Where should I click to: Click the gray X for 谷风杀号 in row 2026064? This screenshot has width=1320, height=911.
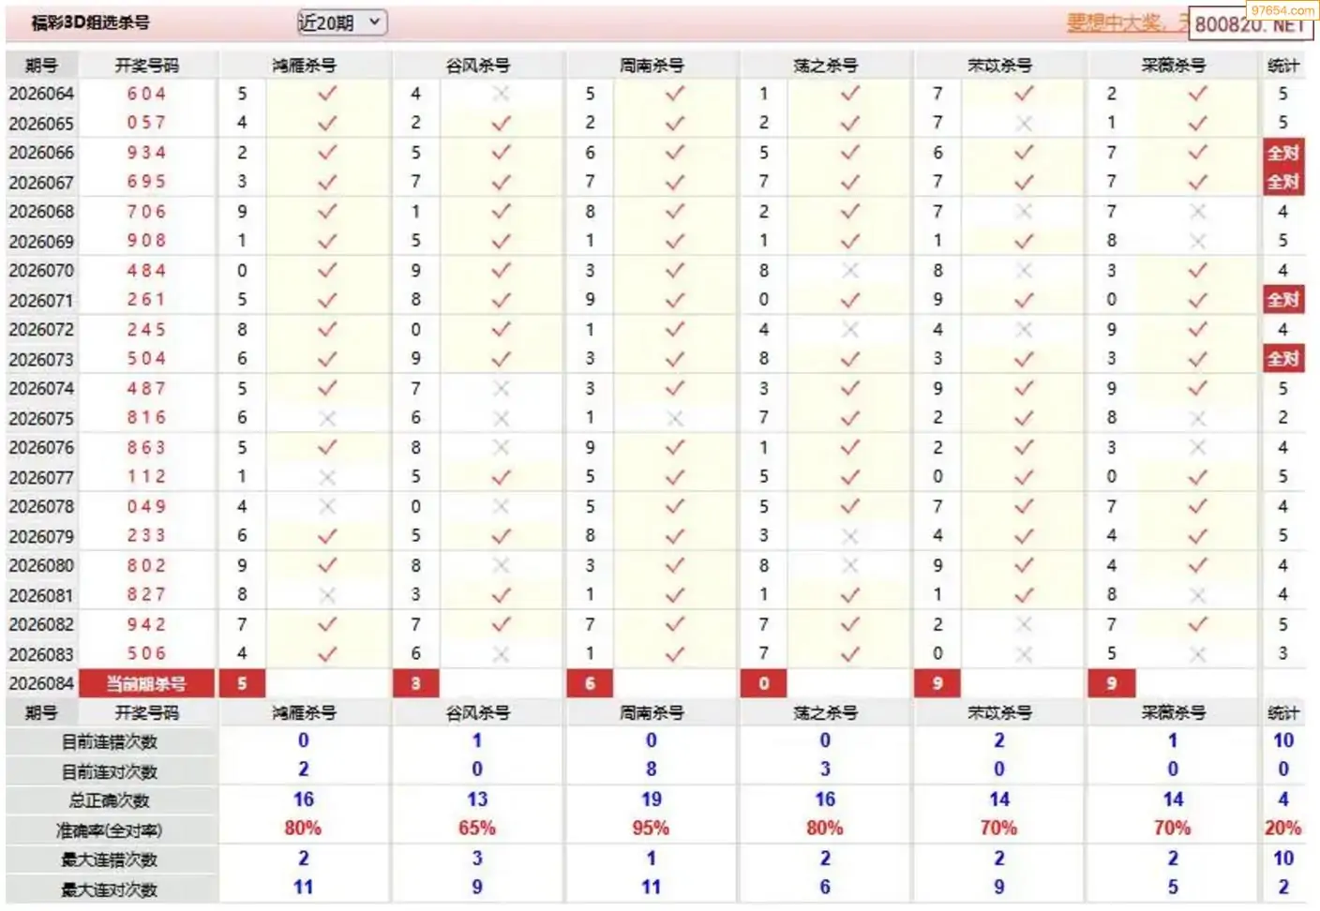[502, 94]
